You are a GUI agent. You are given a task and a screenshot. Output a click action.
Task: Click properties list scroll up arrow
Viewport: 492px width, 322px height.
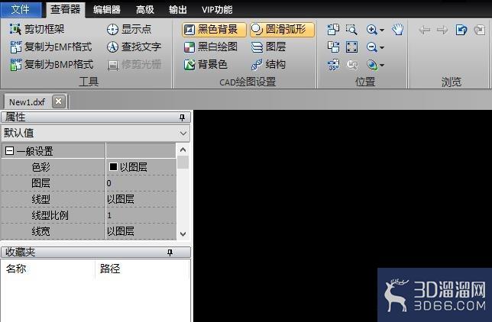pyautogui.click(x=183, y=150)
